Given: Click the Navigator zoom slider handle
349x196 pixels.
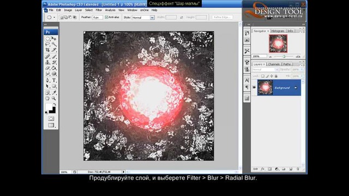Looking at the screenshot, I should coord(284,57).
